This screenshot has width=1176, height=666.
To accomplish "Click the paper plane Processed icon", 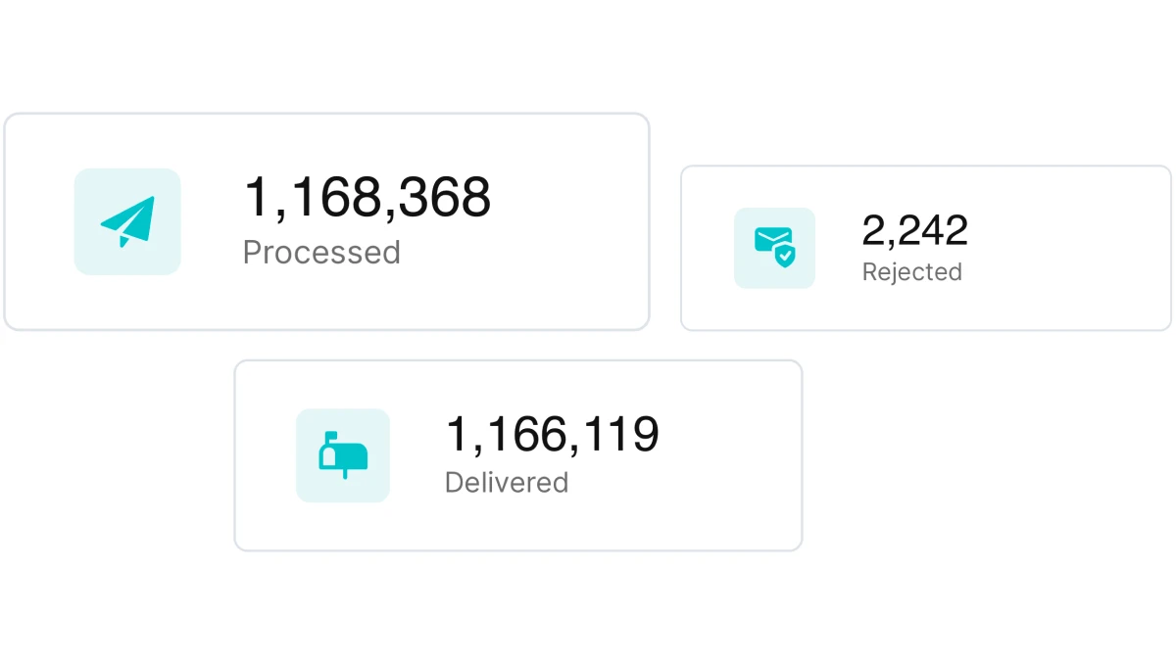I will pyautogui.click(x=128, y=221).
